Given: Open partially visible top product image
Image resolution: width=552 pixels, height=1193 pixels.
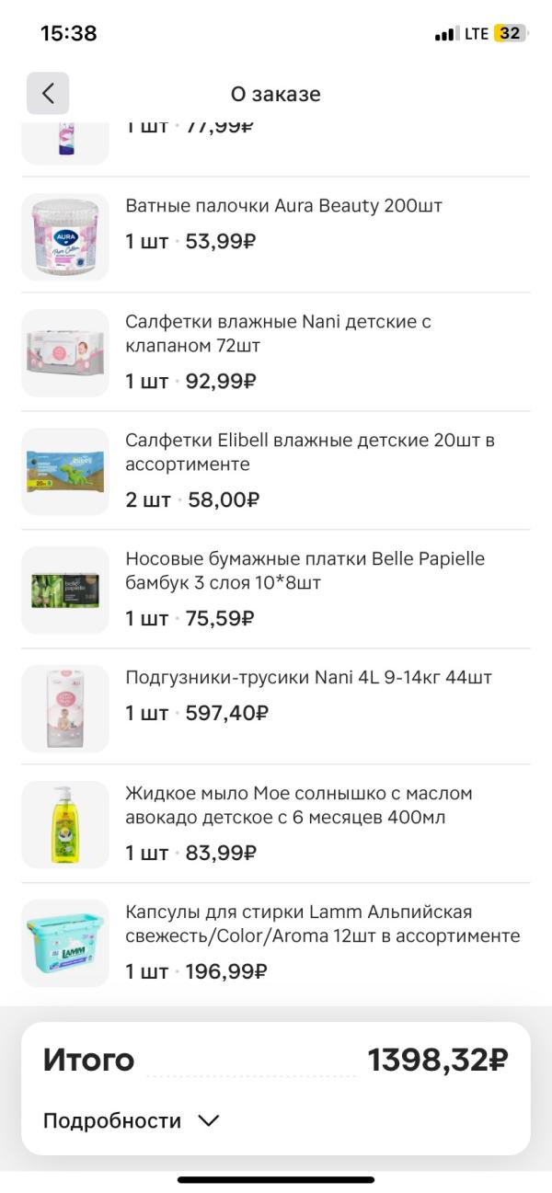Looking at the screenshot, I should [x=65, y=138].
